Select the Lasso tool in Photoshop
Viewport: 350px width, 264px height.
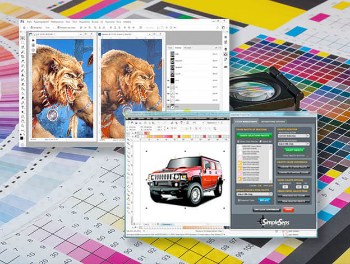(22, 47)
